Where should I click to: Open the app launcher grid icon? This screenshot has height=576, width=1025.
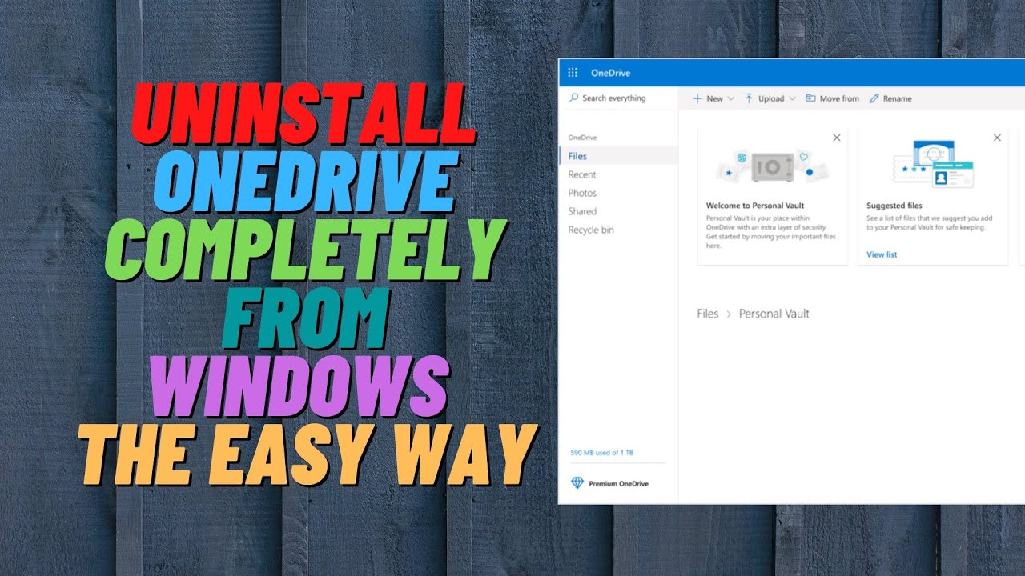(573, 73)
